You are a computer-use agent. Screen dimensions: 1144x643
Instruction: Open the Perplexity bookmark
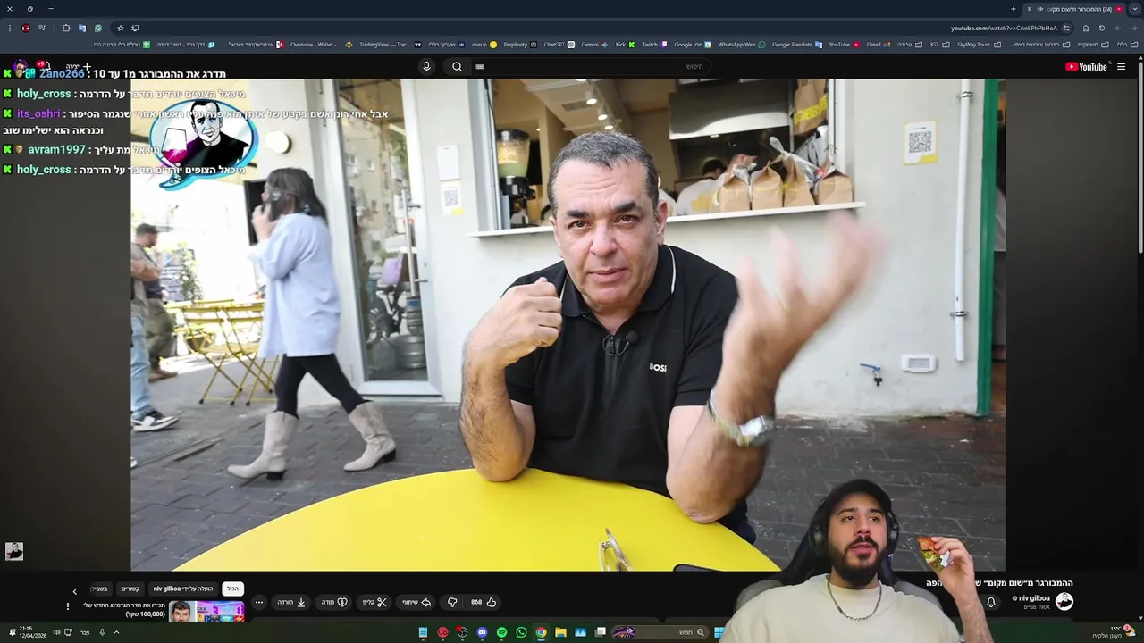click(x=519, y=45)
